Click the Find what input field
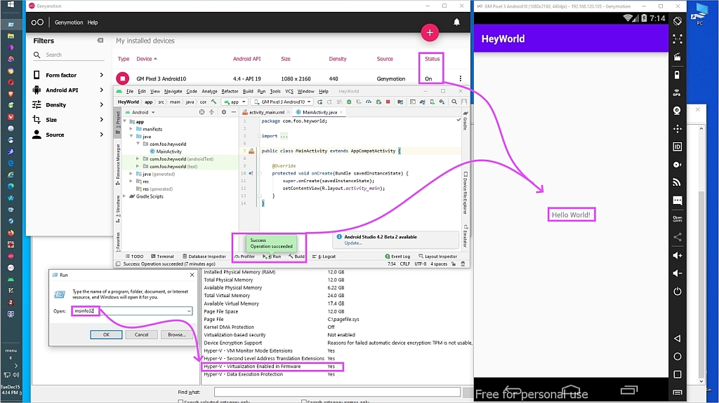This screenshot has height=403, width=719. tap(337, 392)
